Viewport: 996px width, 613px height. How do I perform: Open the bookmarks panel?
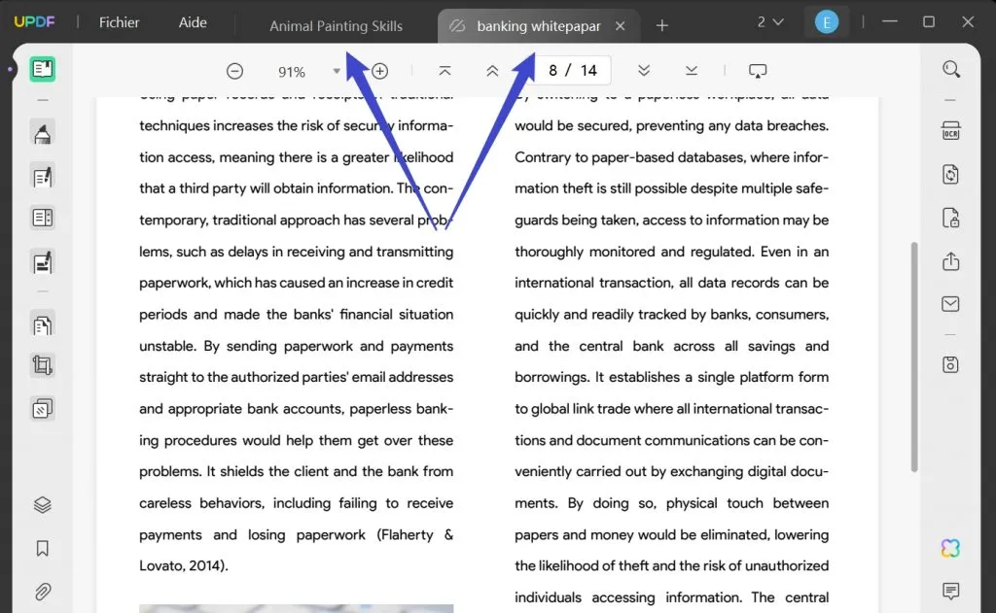click(x=42, y=548)
